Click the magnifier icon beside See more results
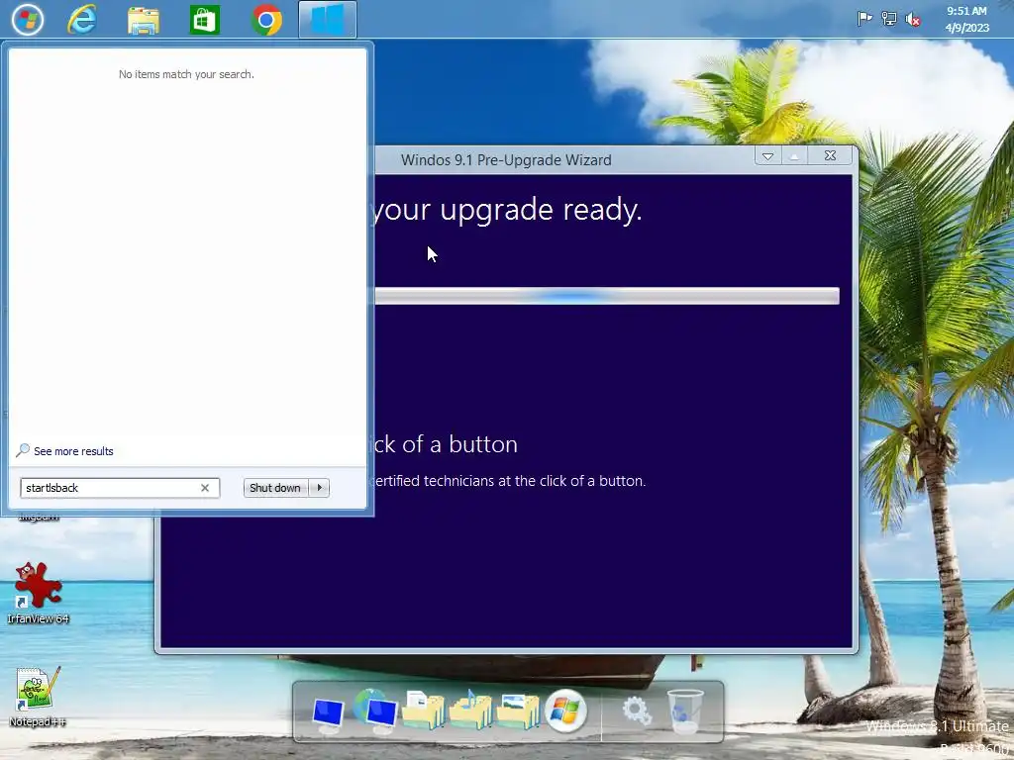Viewport: 1014px width, 760px height. 23,450
